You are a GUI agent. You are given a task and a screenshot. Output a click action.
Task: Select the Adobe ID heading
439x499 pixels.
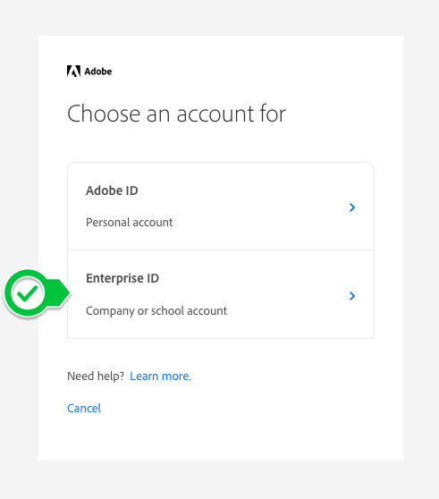click(x=112, y=190)
